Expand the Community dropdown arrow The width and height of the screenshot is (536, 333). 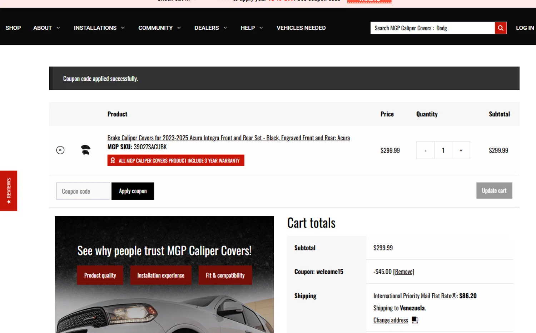(x=179, y=28)
